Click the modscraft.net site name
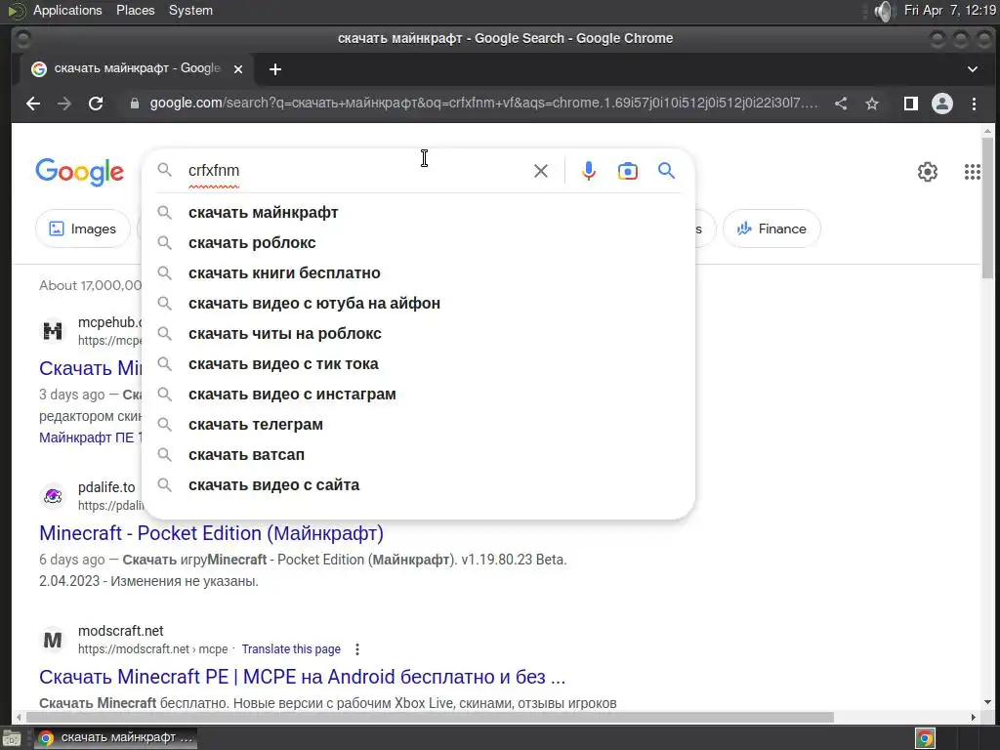The image size is (1000, 750). (120, 631)
